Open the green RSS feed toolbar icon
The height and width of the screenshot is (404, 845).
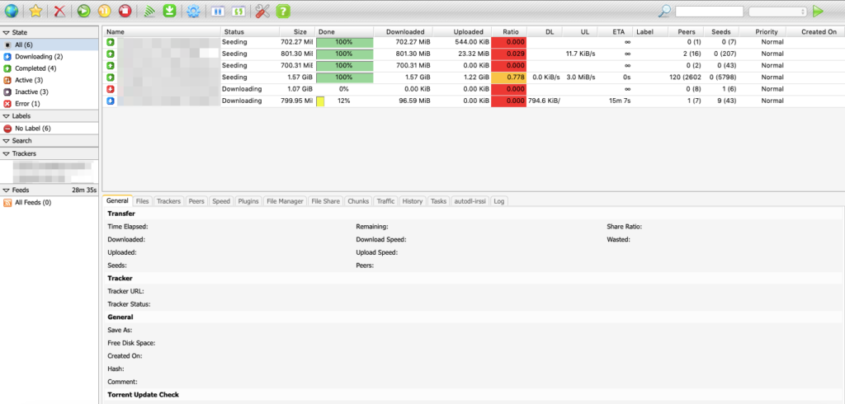150,10
